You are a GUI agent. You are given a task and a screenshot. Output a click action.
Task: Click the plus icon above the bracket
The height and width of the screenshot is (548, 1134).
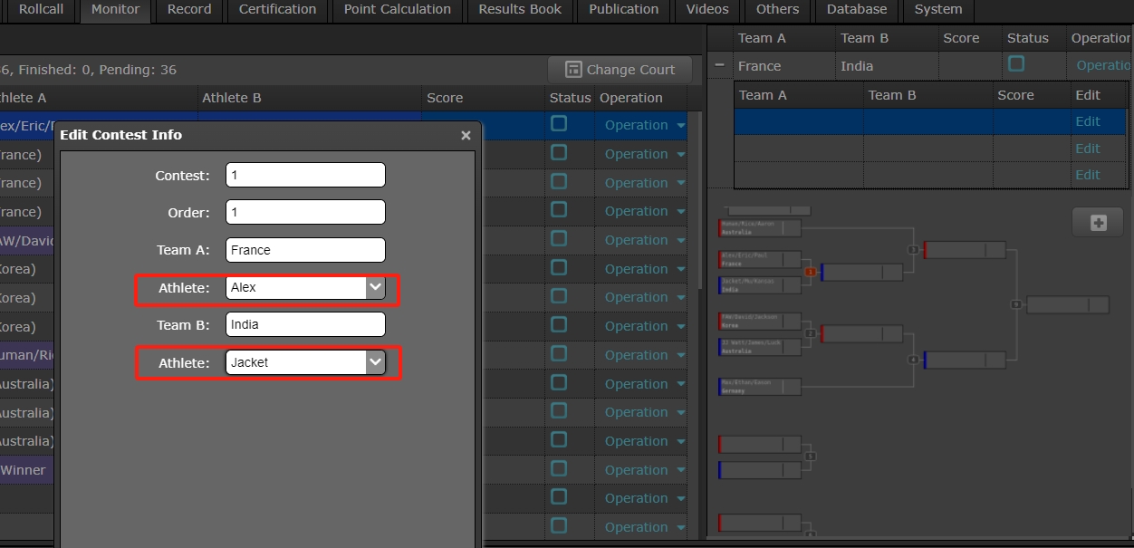coord(1098,223)
